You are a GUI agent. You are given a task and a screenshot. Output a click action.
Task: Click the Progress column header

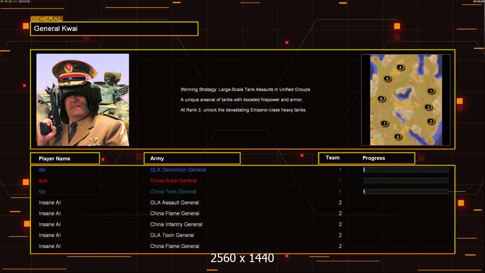click(374, 158)
